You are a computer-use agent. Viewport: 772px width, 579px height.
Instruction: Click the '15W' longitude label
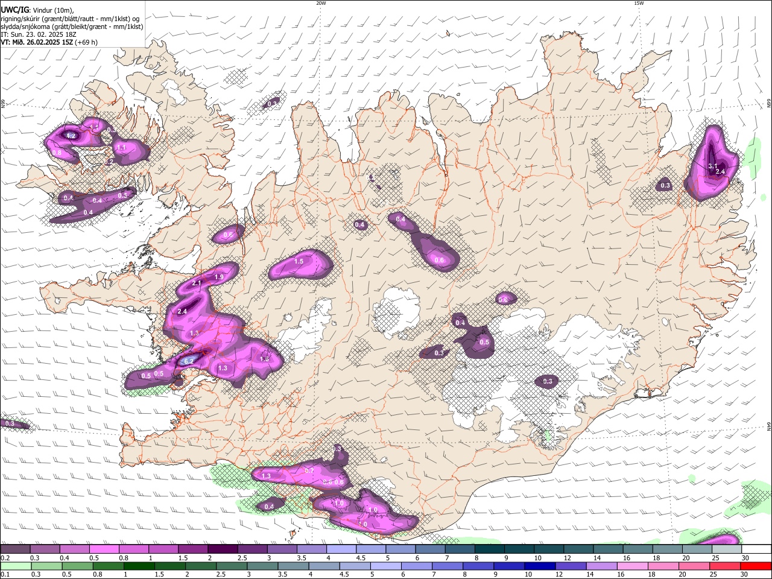tap(639, 3)
